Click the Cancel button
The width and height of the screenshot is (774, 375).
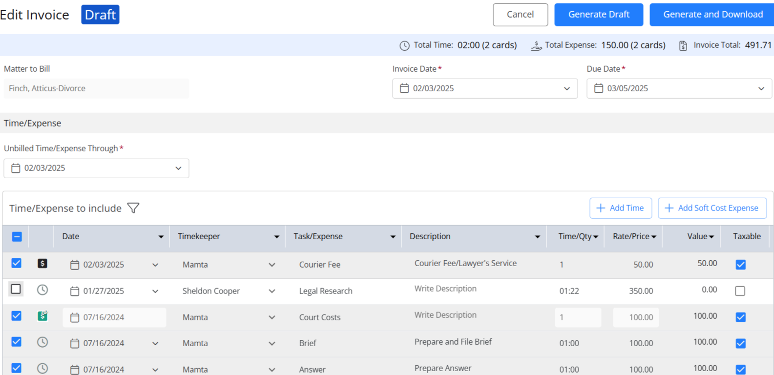click(x=521, y=15)
